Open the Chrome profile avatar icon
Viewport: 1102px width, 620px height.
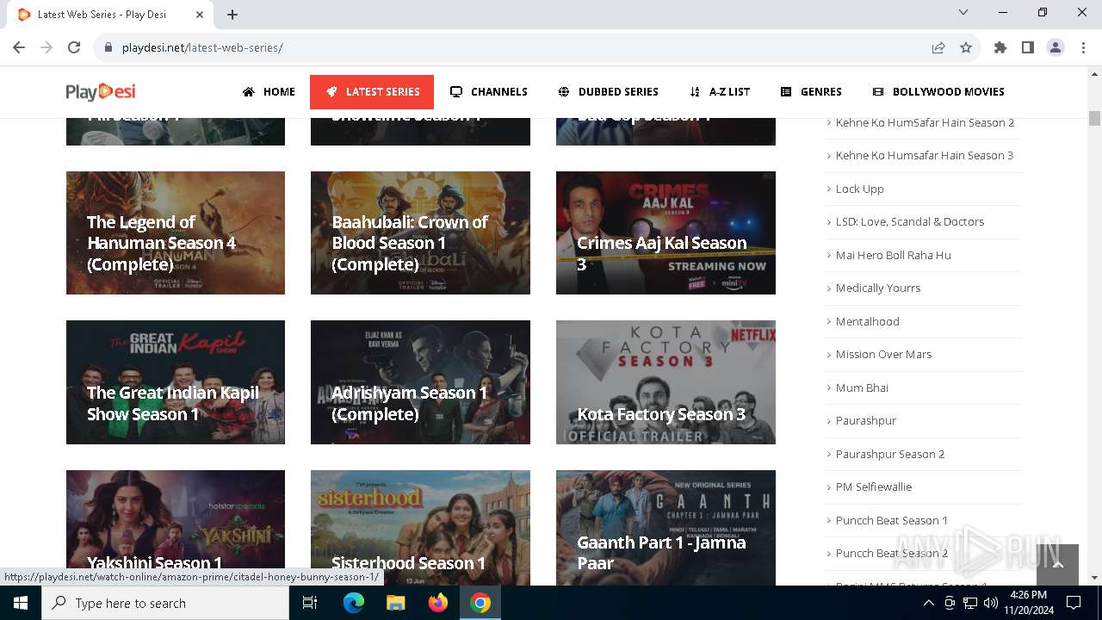(1056, 47)
